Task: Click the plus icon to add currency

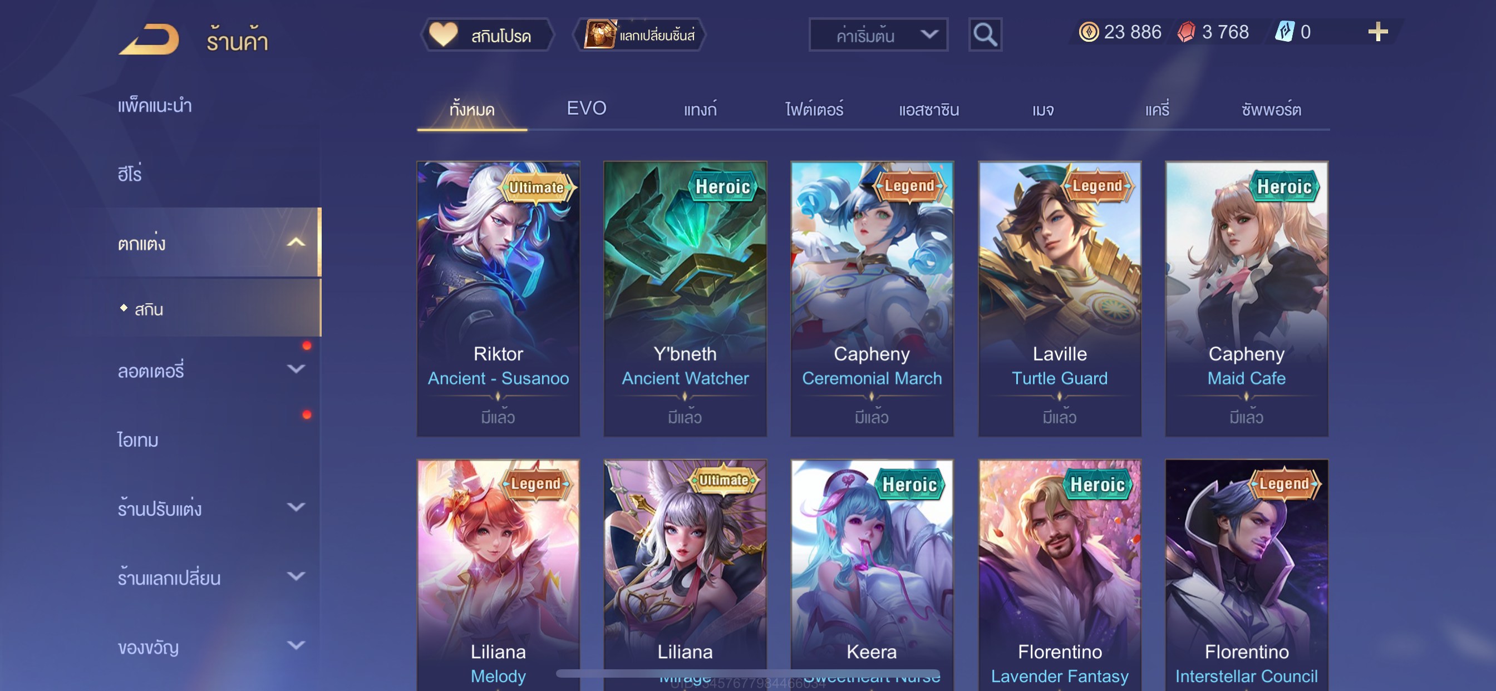Action: tap(1377, 32)
